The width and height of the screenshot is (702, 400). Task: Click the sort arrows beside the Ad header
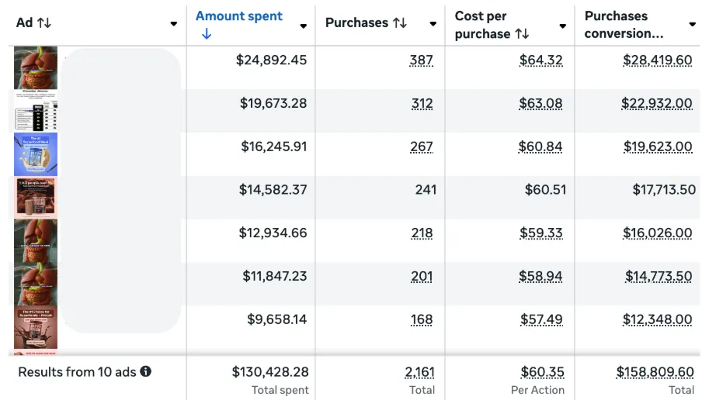click(x=44, y=23)
